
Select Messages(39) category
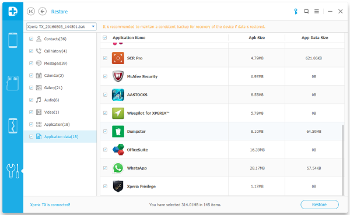coord(55,64)
